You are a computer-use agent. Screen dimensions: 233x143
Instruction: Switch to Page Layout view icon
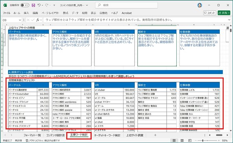point(182,140)
